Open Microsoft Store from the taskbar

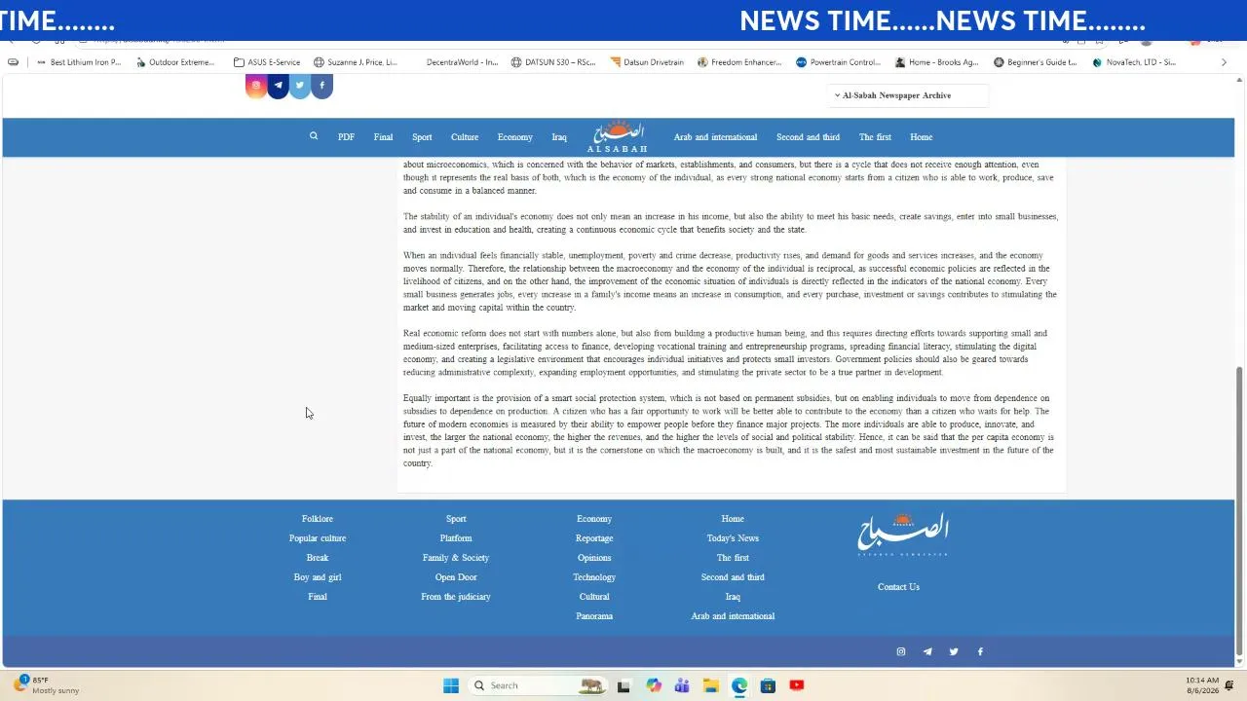click(x=768, y=685)
